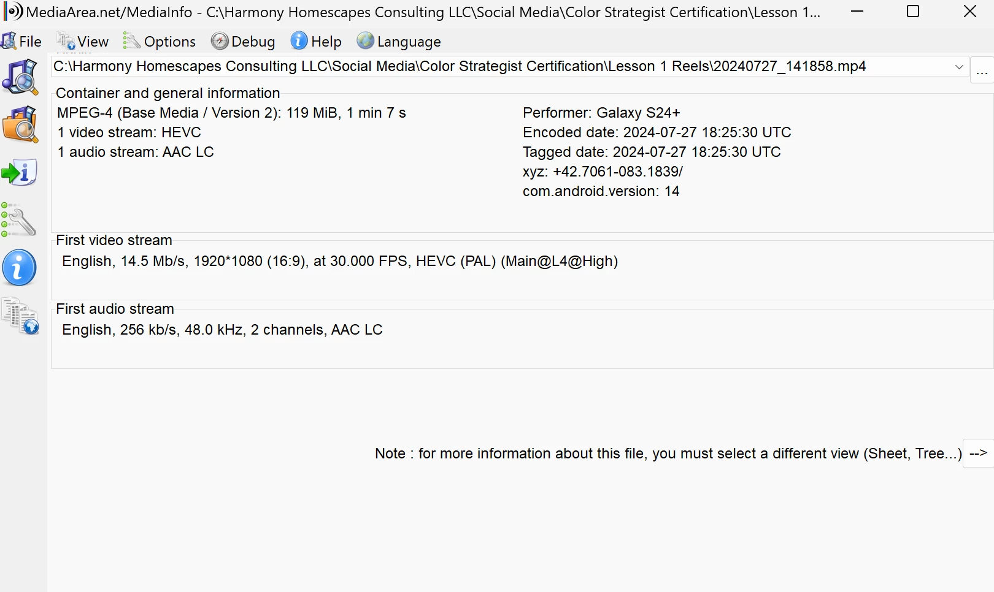This screenshot has width=994, height=592.
Task: Click the MediaInfo app icon in title bar
Action: pos(12,12)
